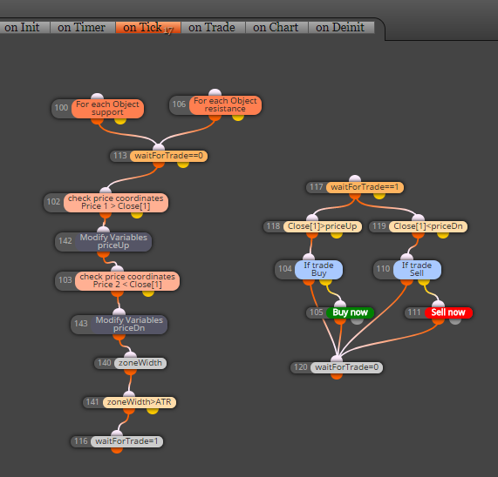Image resolution: width=498 pixels, height=477 pixels.
Task: Click block ID label 142
Action: click(x=65, y=241)
